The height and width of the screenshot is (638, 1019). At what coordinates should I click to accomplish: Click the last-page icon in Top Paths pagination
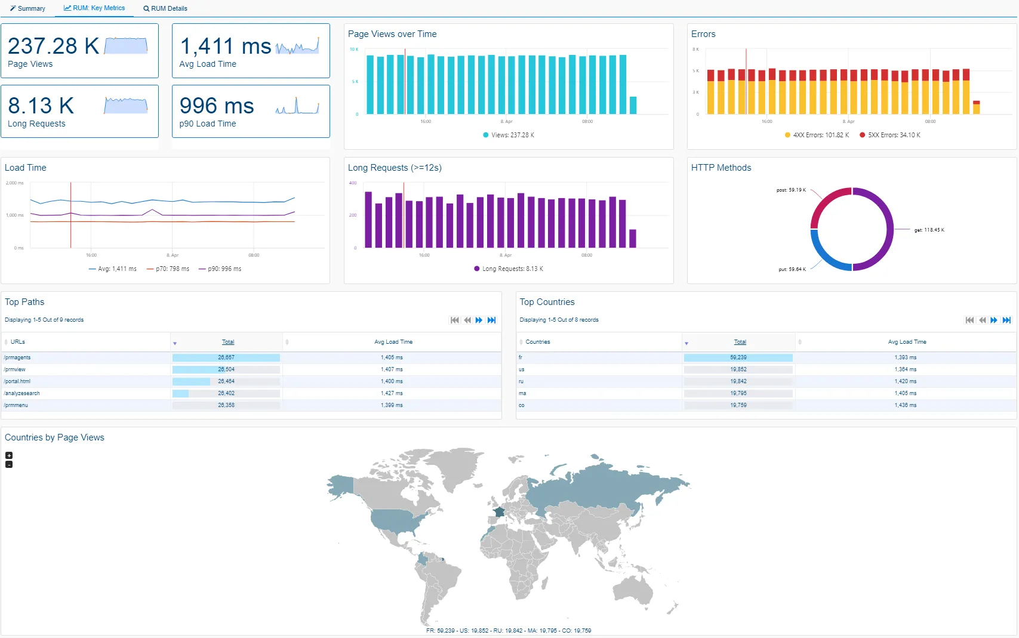[x=492, y=320]
